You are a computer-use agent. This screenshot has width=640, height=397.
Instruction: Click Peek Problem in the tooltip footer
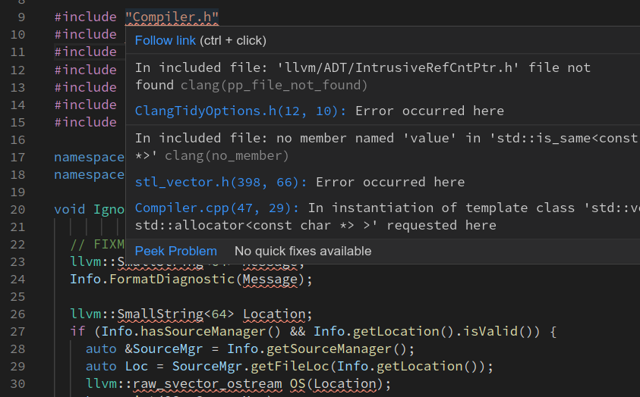(175, 251)
